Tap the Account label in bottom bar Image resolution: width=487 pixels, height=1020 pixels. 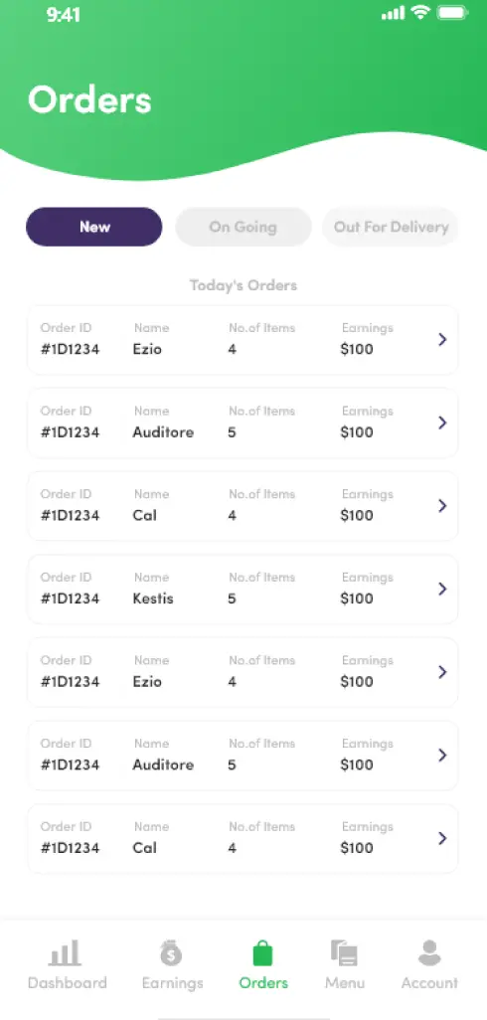(x=429, y=983)
